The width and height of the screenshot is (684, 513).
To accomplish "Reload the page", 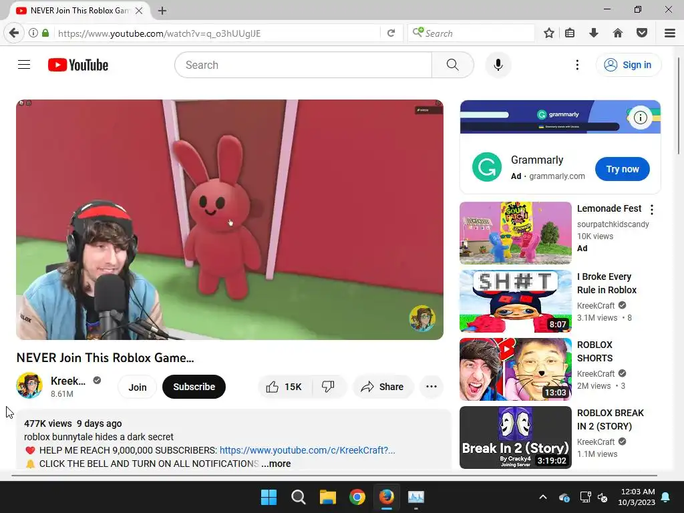I will point(391,33).
